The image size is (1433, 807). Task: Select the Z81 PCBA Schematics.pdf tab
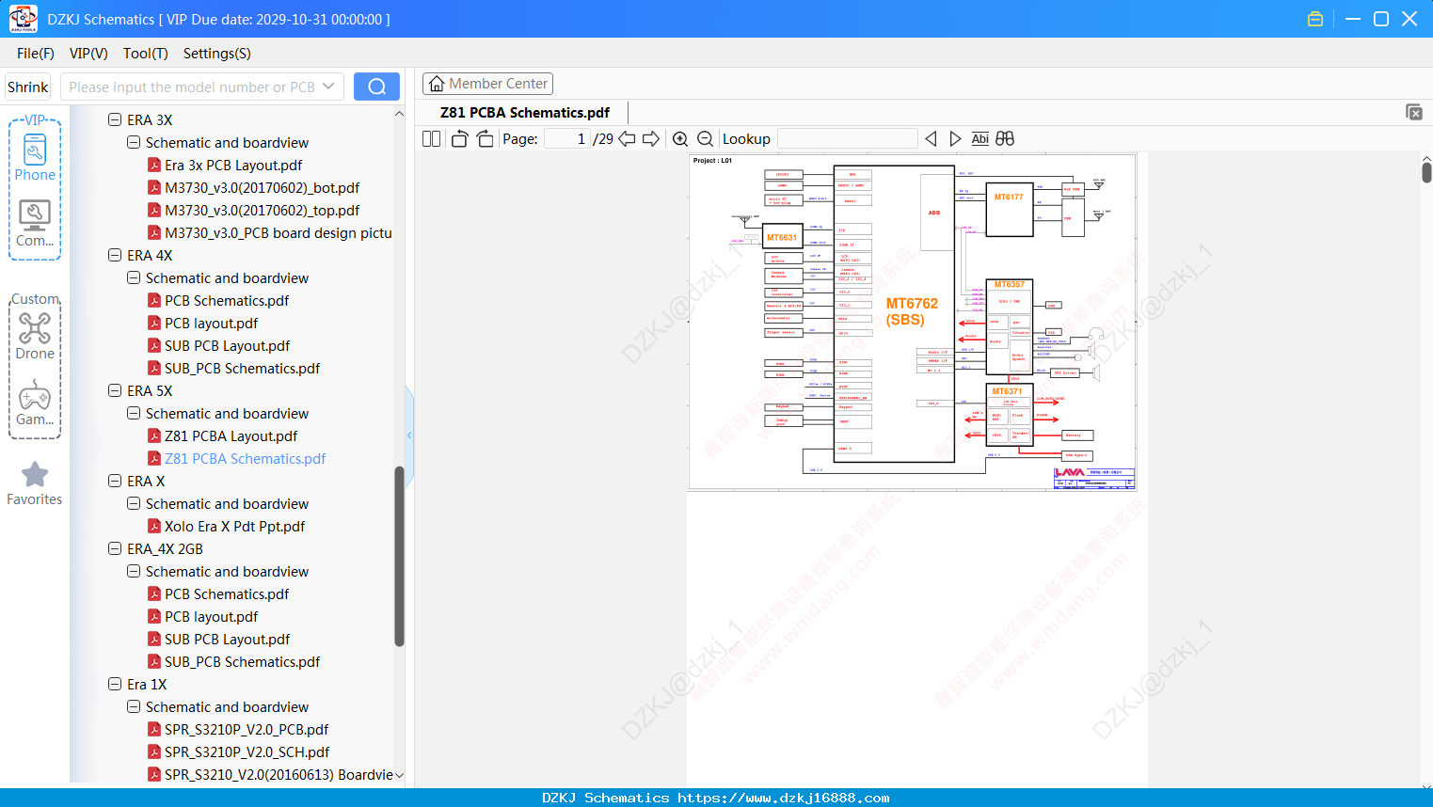tap(525, 113)
